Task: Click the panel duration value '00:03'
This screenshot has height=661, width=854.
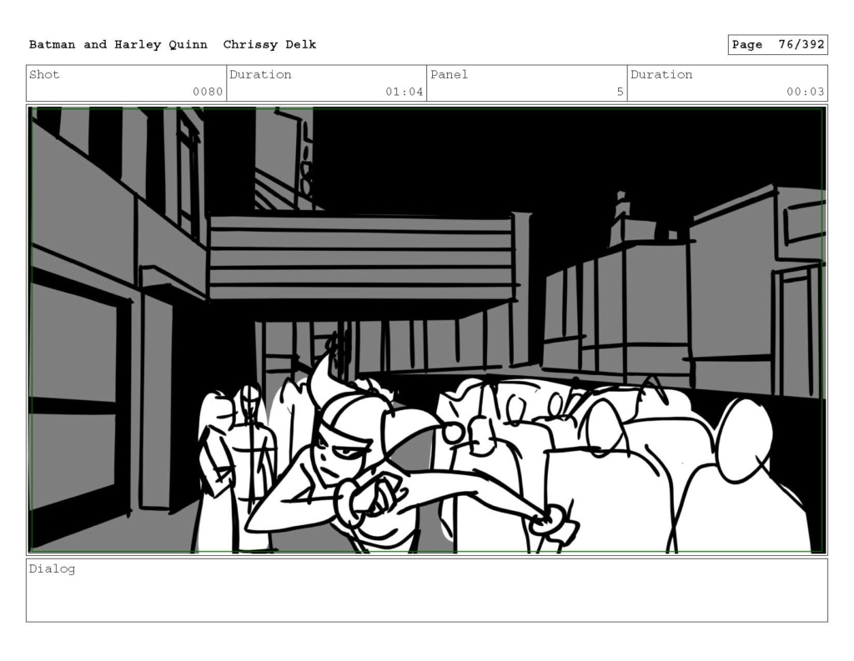Action: 805,92
